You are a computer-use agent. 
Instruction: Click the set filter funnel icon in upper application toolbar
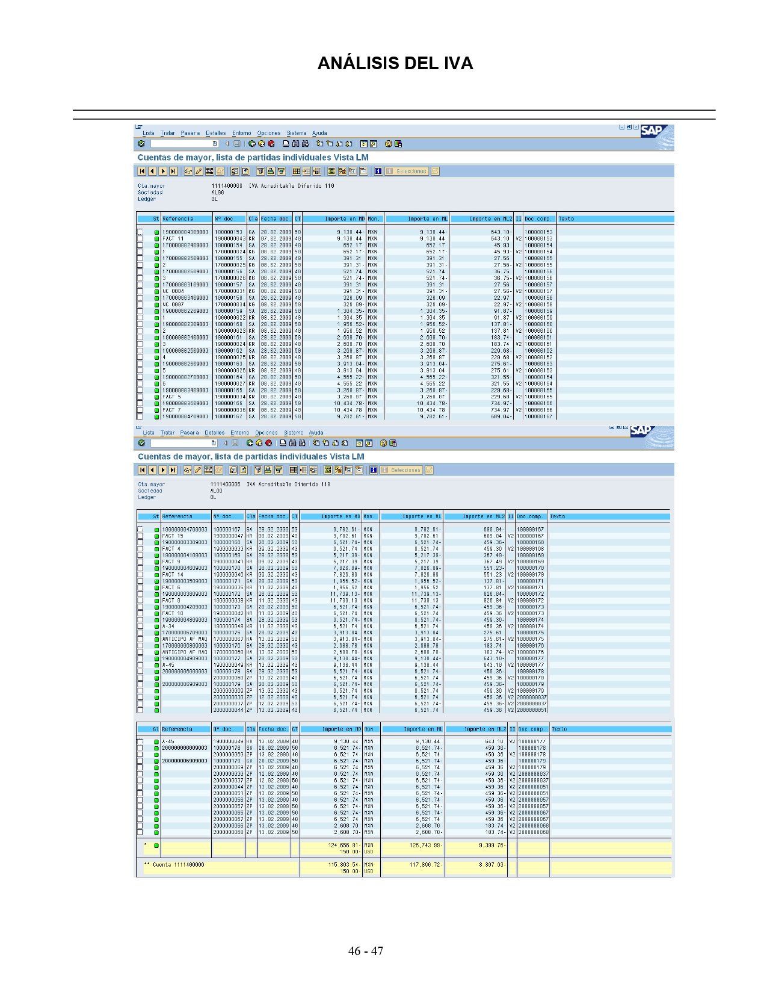coord(260,171)
